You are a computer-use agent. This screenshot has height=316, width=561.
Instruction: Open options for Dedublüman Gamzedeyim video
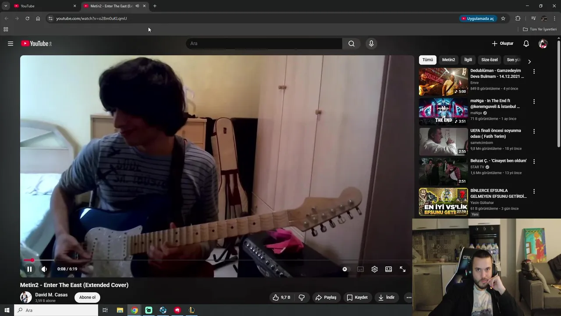534,71
